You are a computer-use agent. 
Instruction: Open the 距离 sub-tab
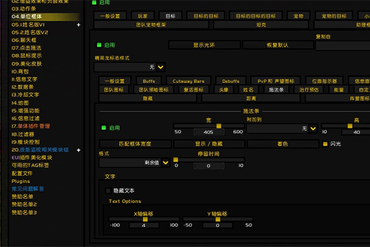(251, 98)
